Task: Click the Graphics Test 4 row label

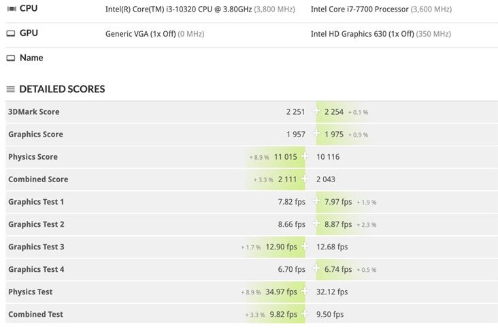Action: point(36,269)
